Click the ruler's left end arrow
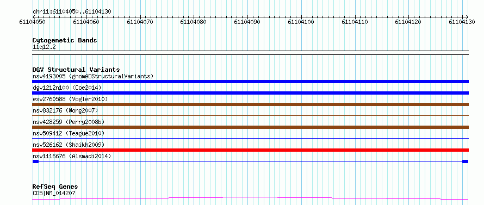 pos(34,17)
